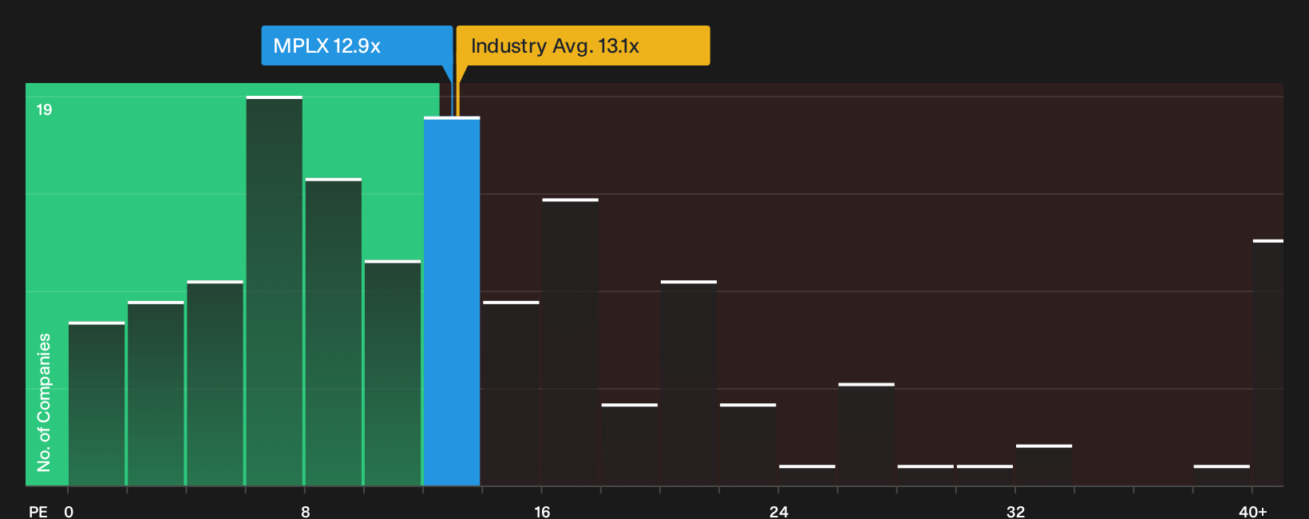1309x519 pixels.
Task: Click the '40+' x-axis tick label
Action: (1252, 512)
